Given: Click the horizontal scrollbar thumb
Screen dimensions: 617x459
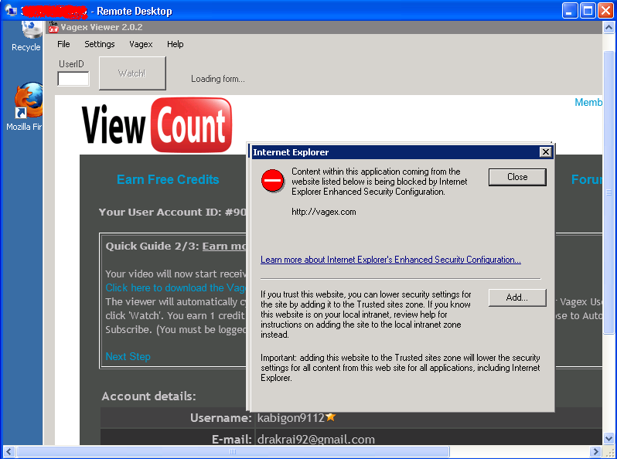Looking at the screenshot, I should (x=233, y=451).
